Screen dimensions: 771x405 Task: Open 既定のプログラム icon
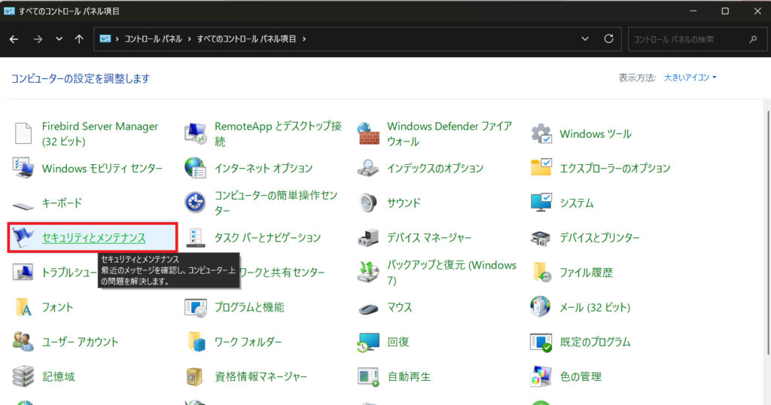541,342
